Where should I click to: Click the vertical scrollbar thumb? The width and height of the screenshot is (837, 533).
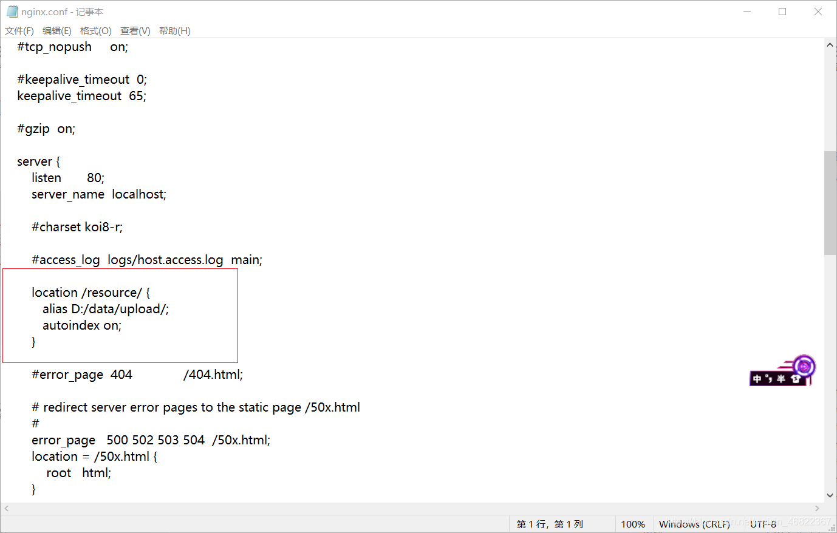click(x=830, y=203)
